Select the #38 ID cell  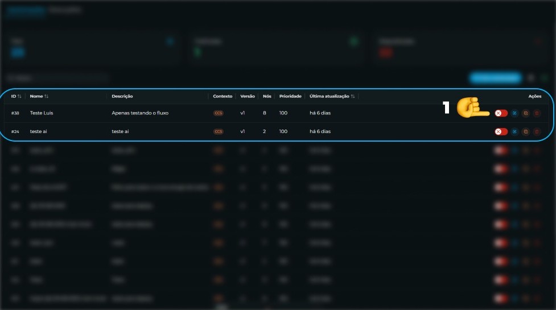pos(15,113)
